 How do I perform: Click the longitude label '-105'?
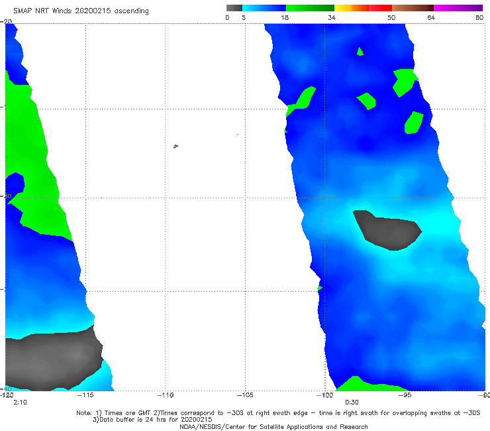click(x=245, y=395)
